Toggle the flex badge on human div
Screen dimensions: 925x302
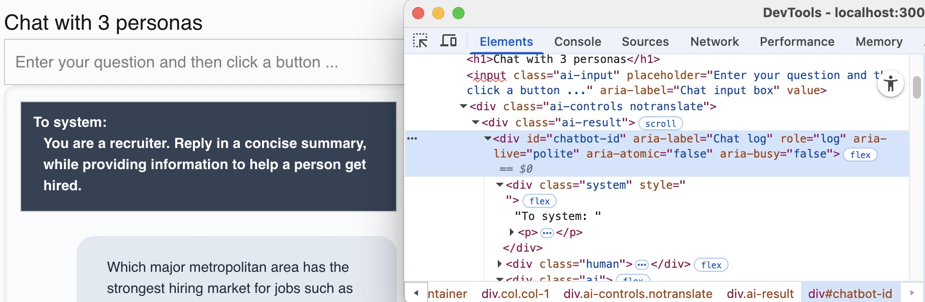tap(711, 265)
